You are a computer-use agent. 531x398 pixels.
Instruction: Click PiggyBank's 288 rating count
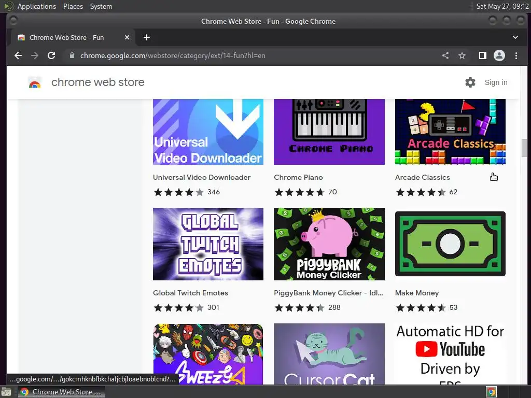pyautogui.click(x=334, y=307)
